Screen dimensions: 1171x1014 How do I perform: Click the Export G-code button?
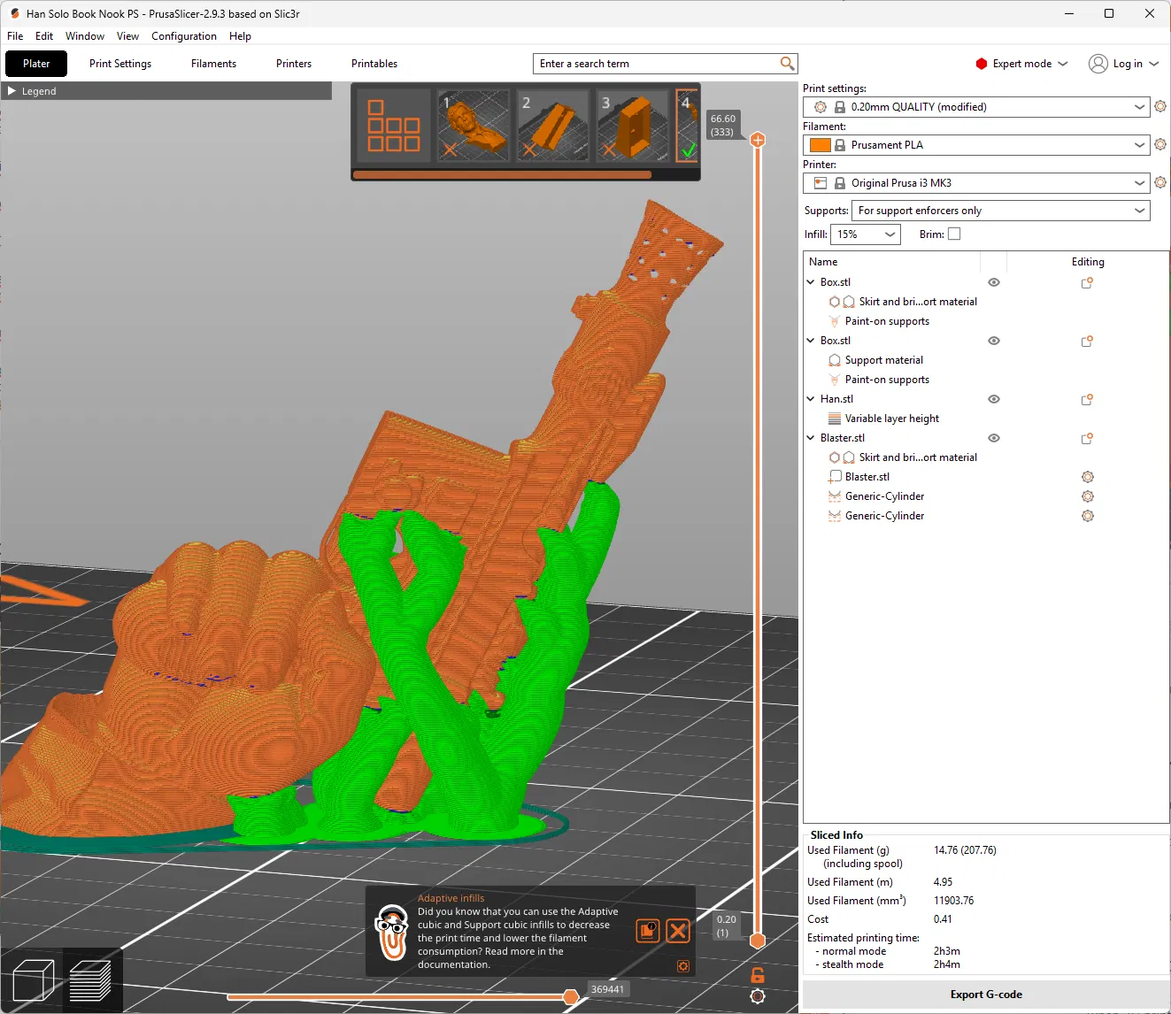click(986, 995)
